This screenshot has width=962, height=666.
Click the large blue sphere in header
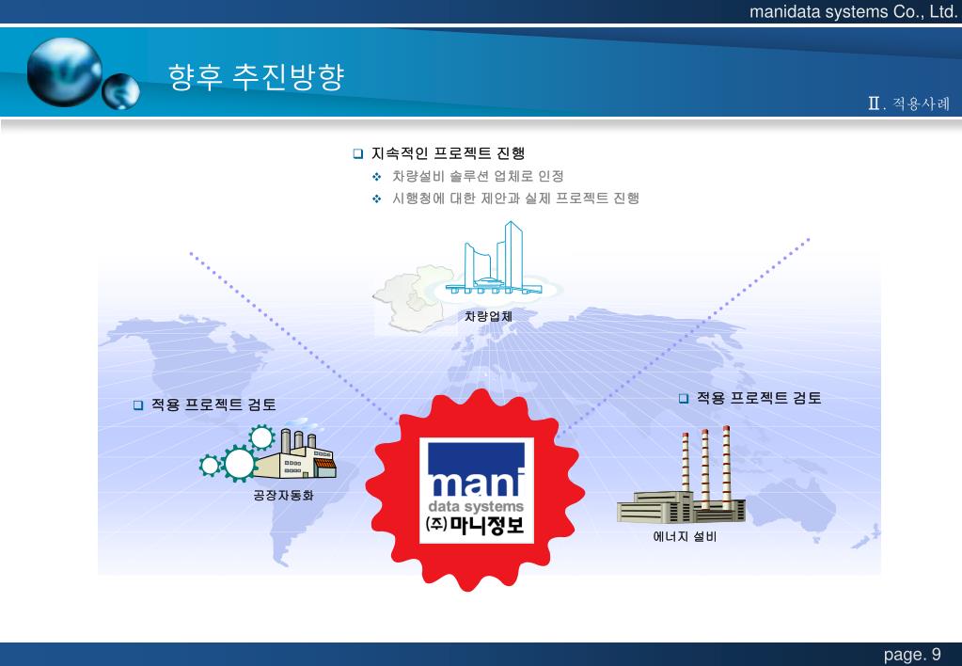point(65,71)
